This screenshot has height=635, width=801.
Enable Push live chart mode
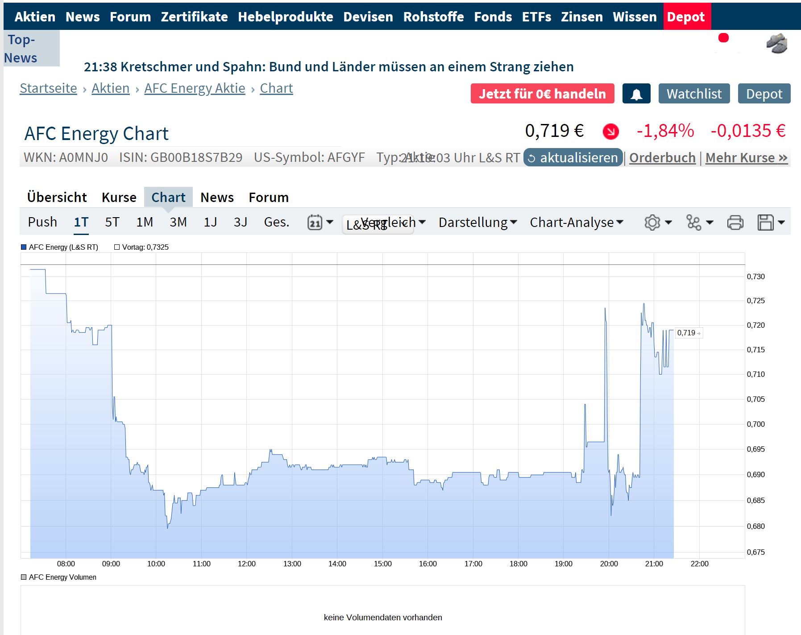point(42,222)
